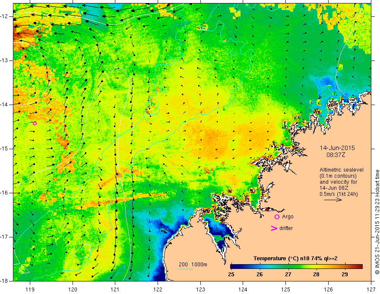Click the latitude label -16
Screen dimensions: 380x294
5,193
